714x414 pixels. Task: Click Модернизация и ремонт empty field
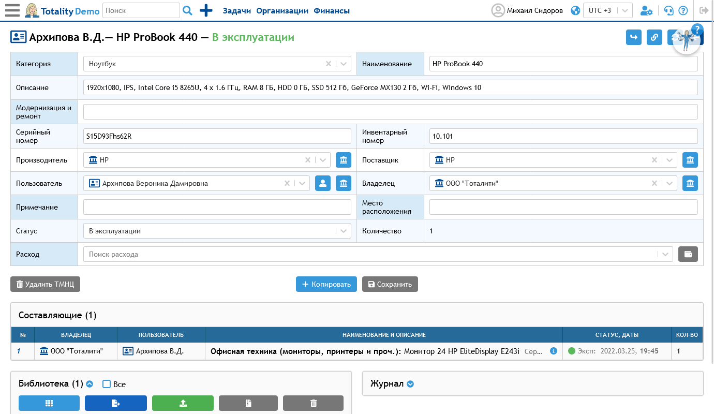391,112
